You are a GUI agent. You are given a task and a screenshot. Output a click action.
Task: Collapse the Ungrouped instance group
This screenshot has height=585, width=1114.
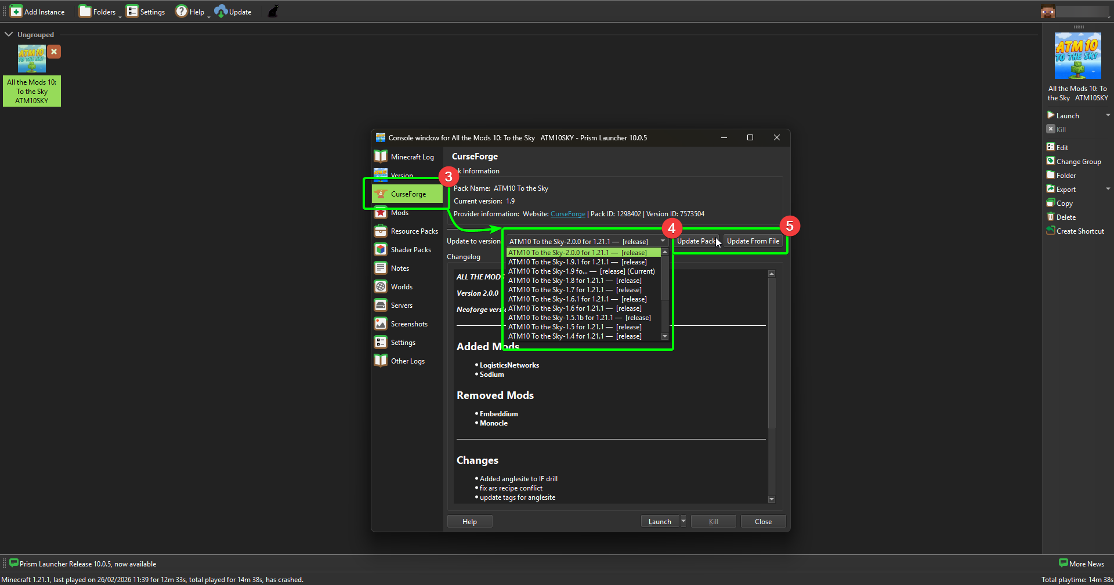click(9, 34)
